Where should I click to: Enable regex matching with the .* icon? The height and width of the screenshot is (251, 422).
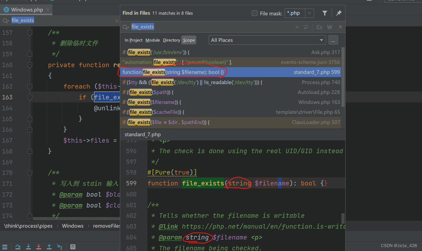340,27
